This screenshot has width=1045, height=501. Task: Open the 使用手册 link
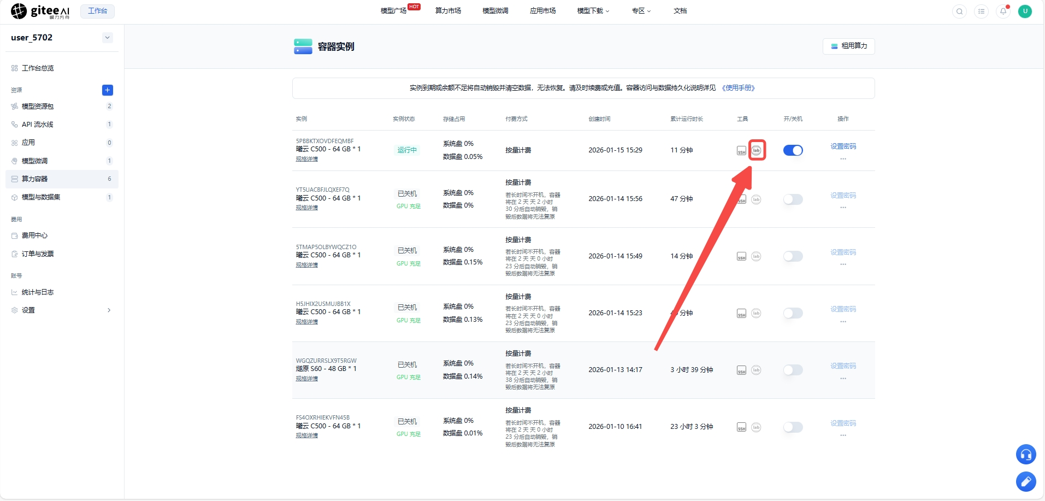pyautogui.click(x=738, y=88)
